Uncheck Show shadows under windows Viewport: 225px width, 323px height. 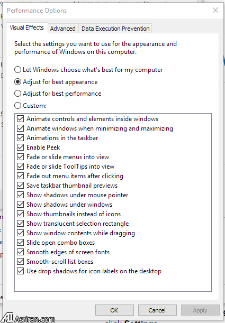(x=21, y=205)
